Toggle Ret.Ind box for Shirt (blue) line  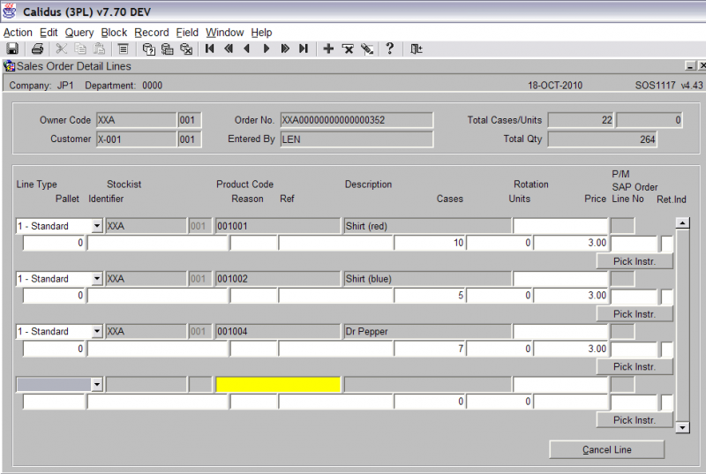point(667,297)
